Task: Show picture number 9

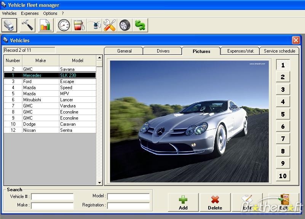Action: (x=283, y=163)
